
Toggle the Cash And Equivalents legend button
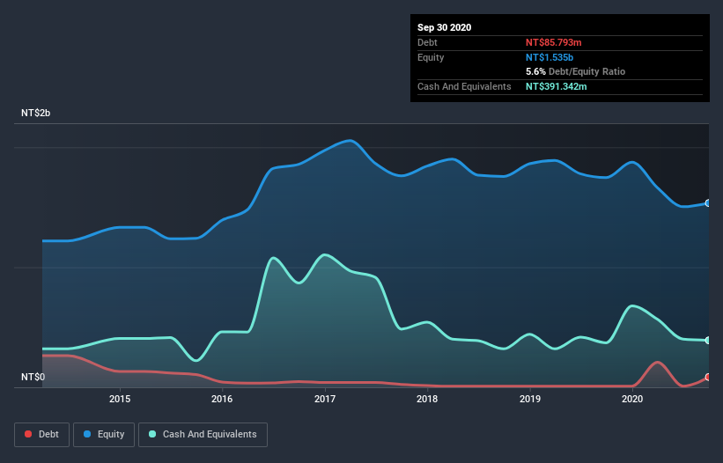[x=203, y=435]
